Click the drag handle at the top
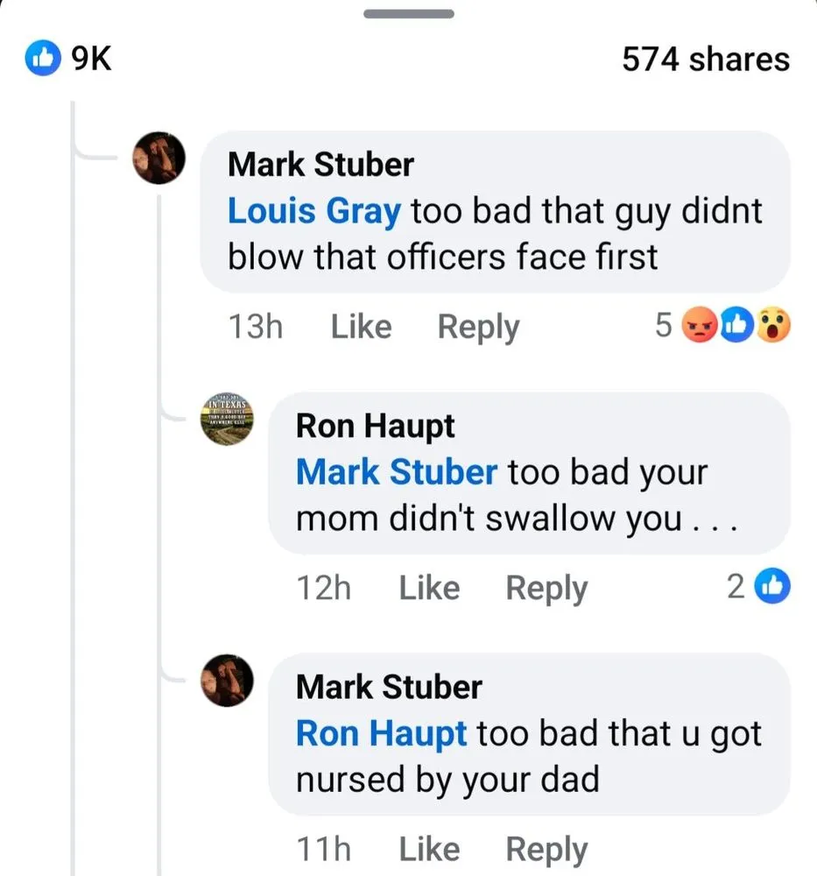The image size is (817, 876). [408, 14]
